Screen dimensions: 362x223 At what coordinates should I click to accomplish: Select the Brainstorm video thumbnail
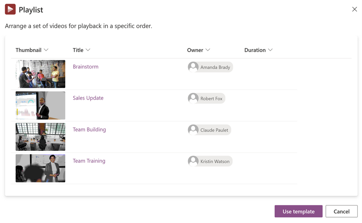pos(40,74)
